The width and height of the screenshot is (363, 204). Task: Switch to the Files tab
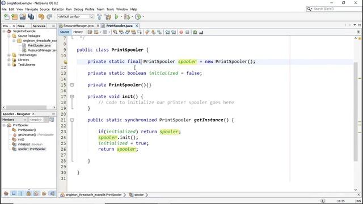pyautogui.click(x=21, y=26)
